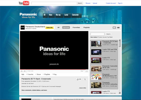This screenshot has width=141, height=100.
Task: Open the Upload link
Action: 95,3
